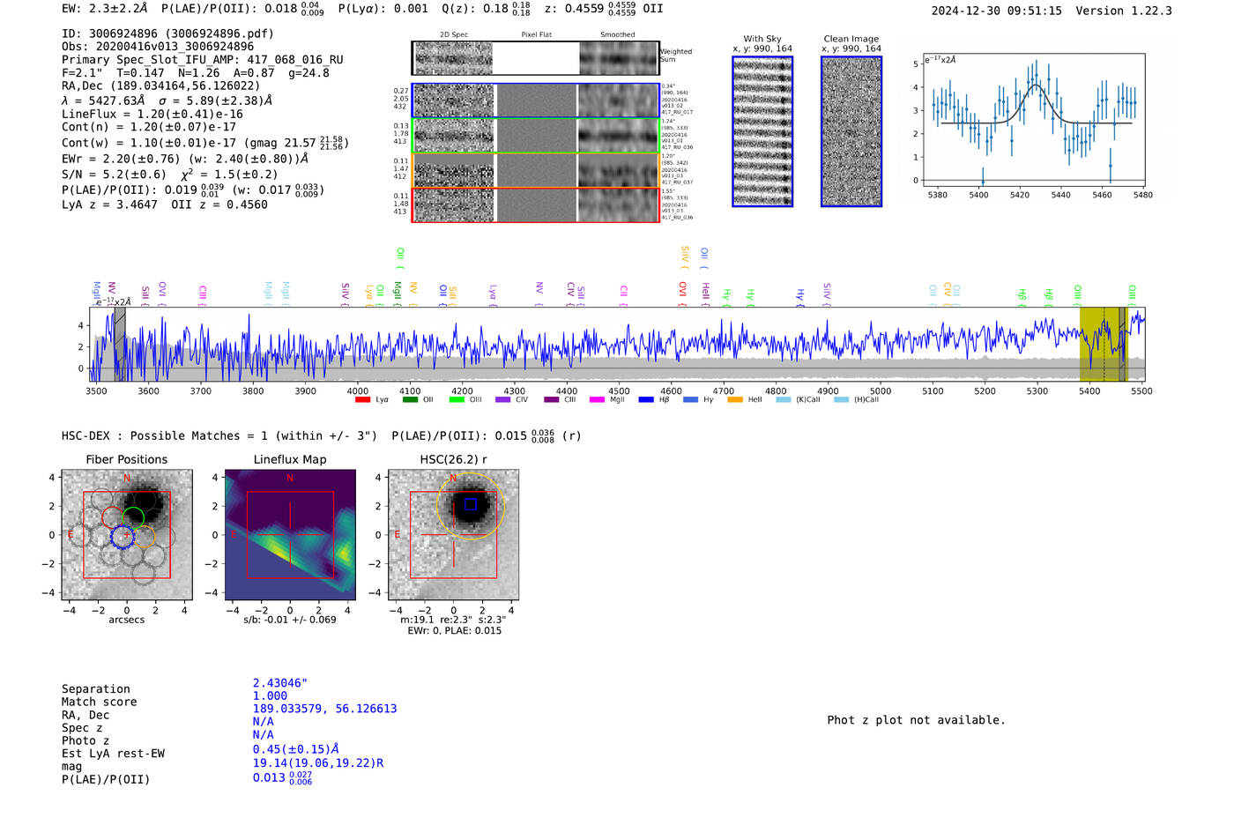1234x840 pixels.
Task: Click the Weighted Sum 2D Spec cutout
Action: point(453,58)
